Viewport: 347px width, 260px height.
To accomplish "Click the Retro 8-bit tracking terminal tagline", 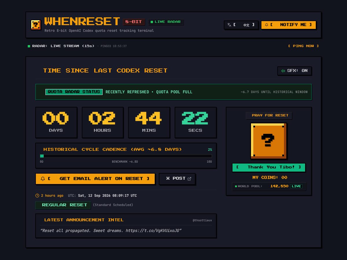I will (99, 31).
